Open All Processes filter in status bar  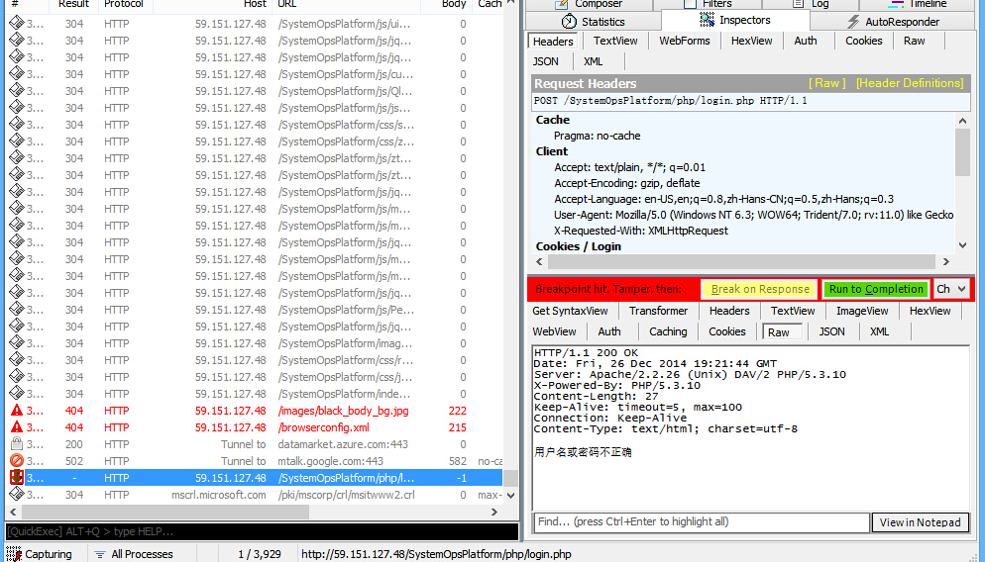click(133, 554)
